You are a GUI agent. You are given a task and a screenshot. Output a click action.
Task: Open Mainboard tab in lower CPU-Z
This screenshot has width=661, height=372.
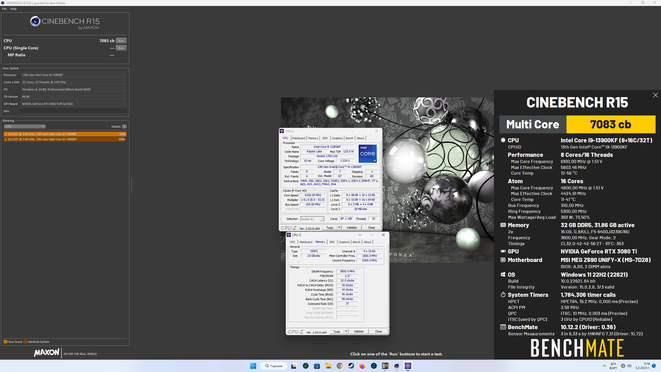click(306, 242)
